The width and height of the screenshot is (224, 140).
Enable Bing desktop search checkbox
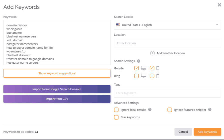[136, 76]
